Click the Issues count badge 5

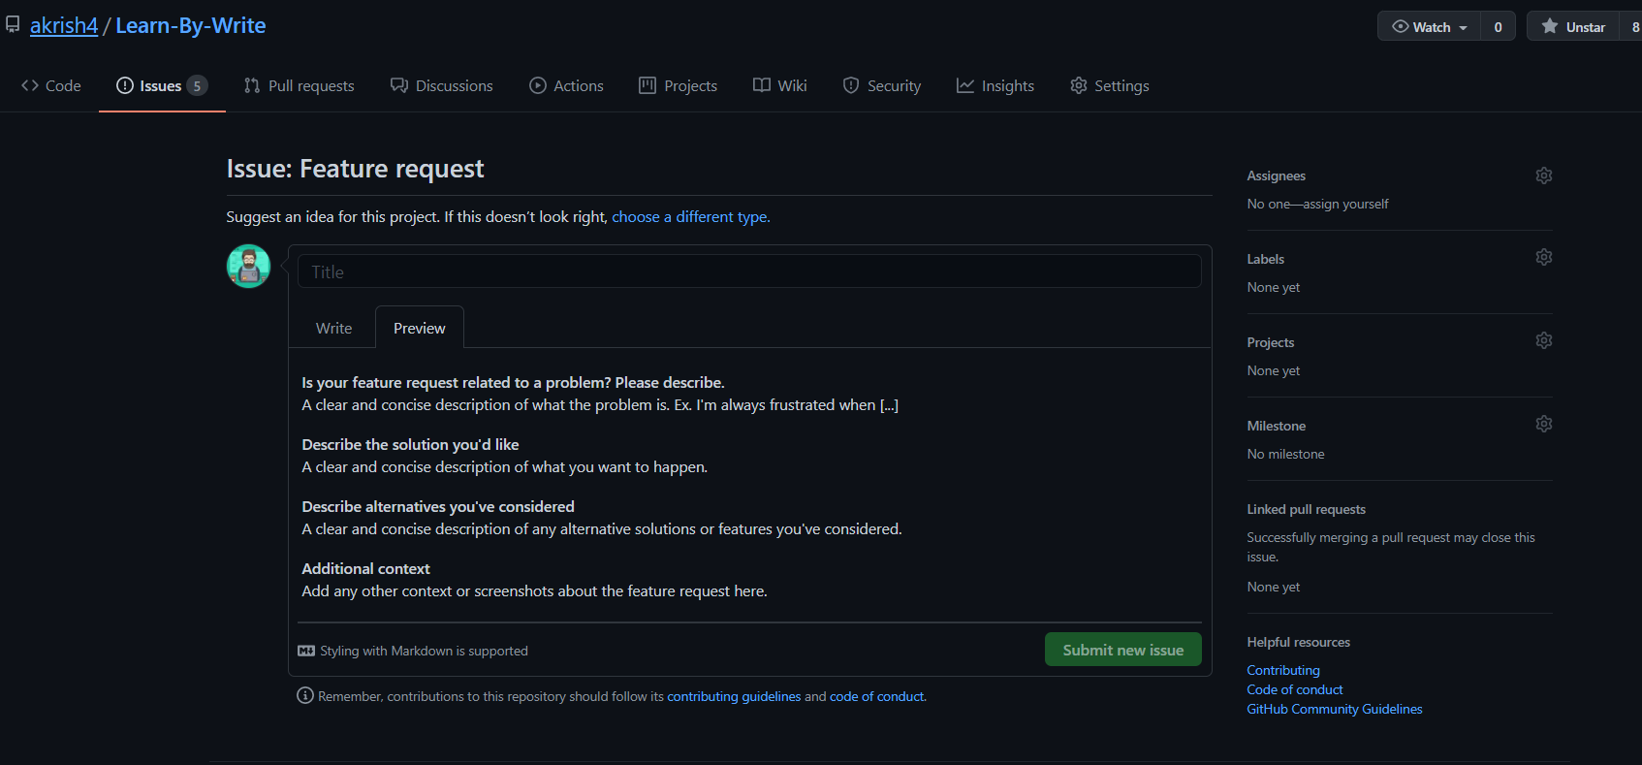coord(197,85)
